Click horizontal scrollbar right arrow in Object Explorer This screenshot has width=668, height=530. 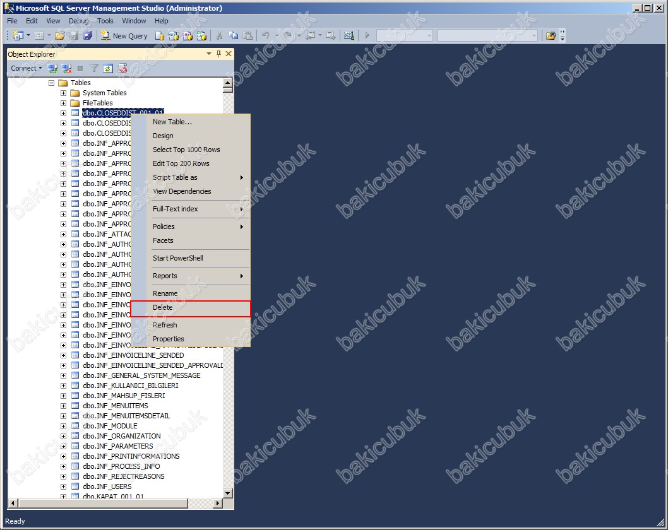[218, 503]
